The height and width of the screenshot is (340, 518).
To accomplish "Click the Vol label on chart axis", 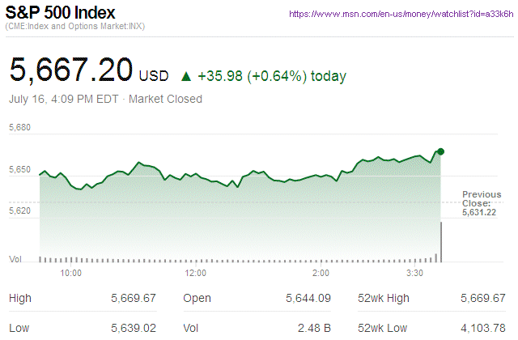I will point(15,259).
